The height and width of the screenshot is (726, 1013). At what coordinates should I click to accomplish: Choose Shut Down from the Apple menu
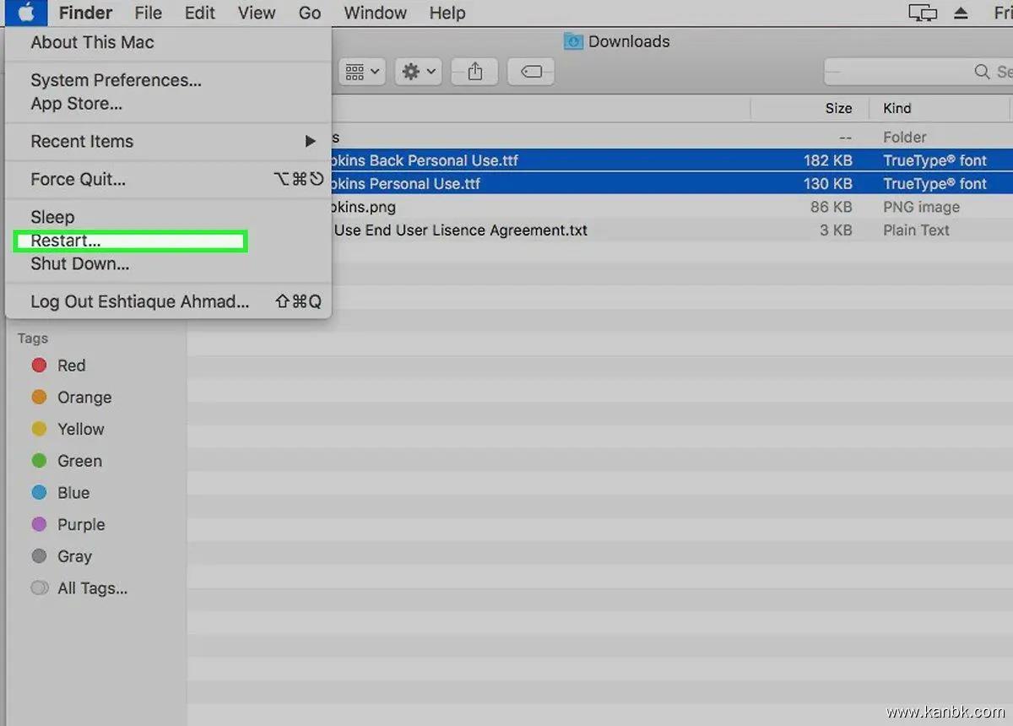[80, 264]
